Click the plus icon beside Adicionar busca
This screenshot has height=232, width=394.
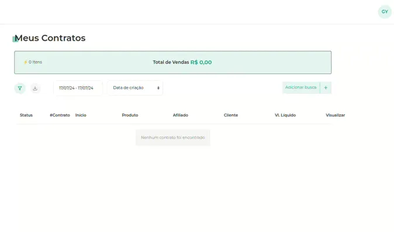[326, 87]
